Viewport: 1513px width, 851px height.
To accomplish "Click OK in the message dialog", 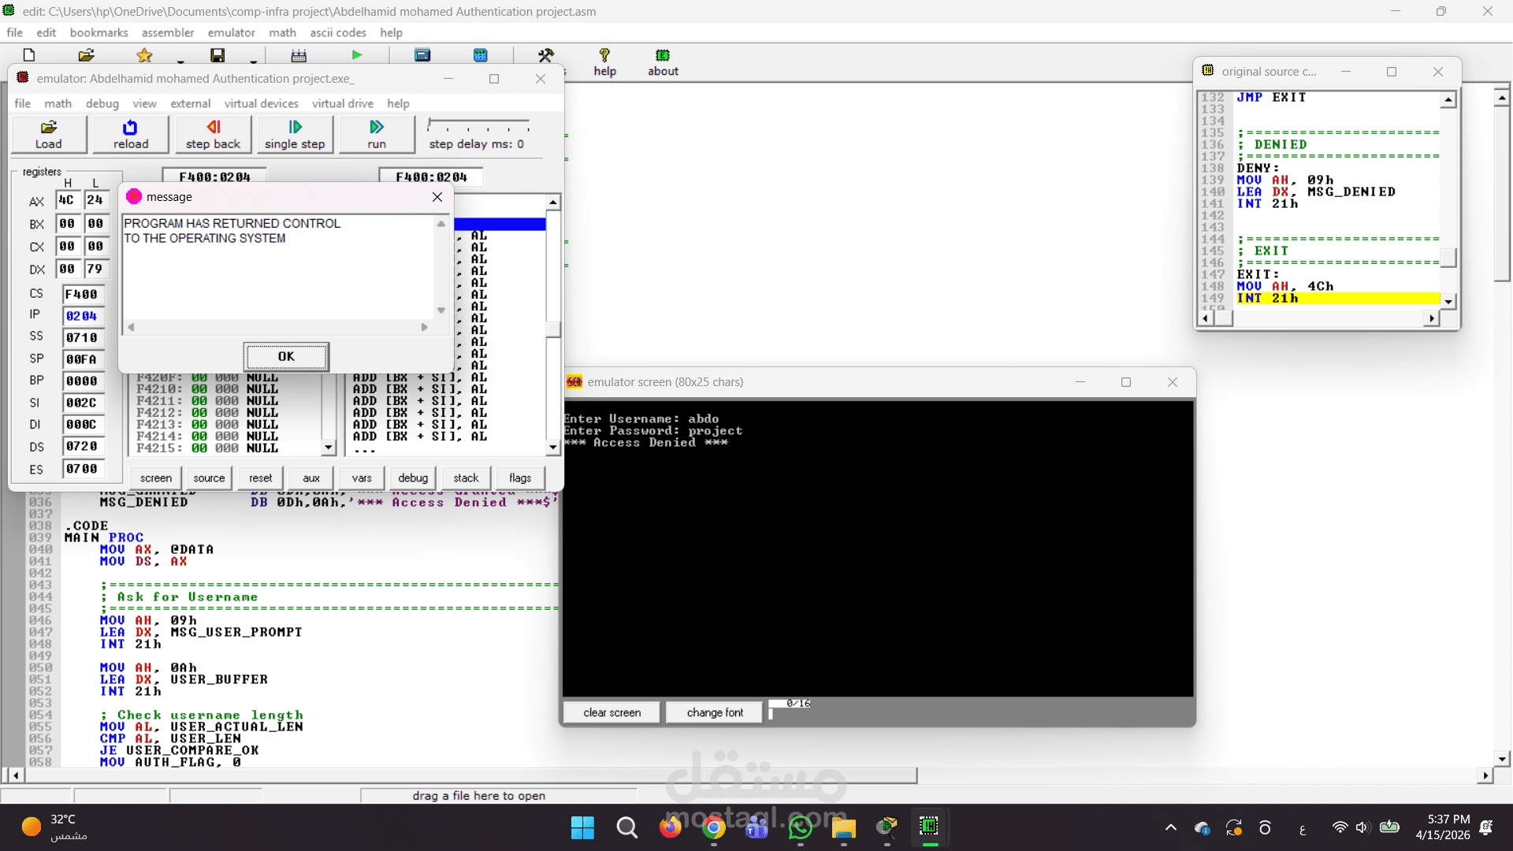I will [286, 356].
